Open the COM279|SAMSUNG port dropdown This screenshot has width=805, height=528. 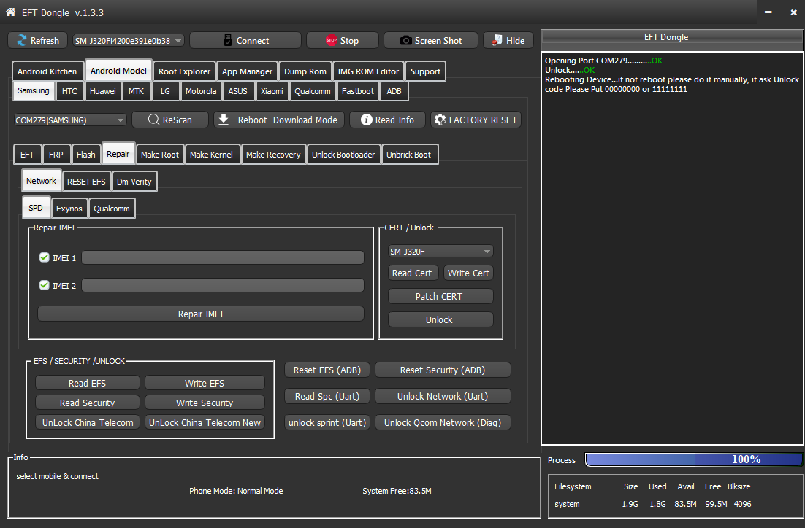(x=70, y=120)
